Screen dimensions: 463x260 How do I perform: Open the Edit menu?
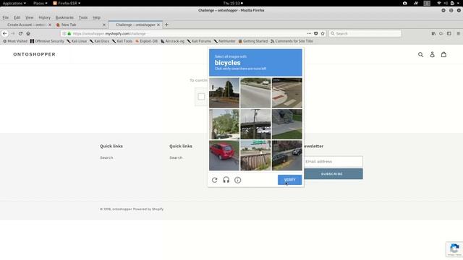click(17, 17)
